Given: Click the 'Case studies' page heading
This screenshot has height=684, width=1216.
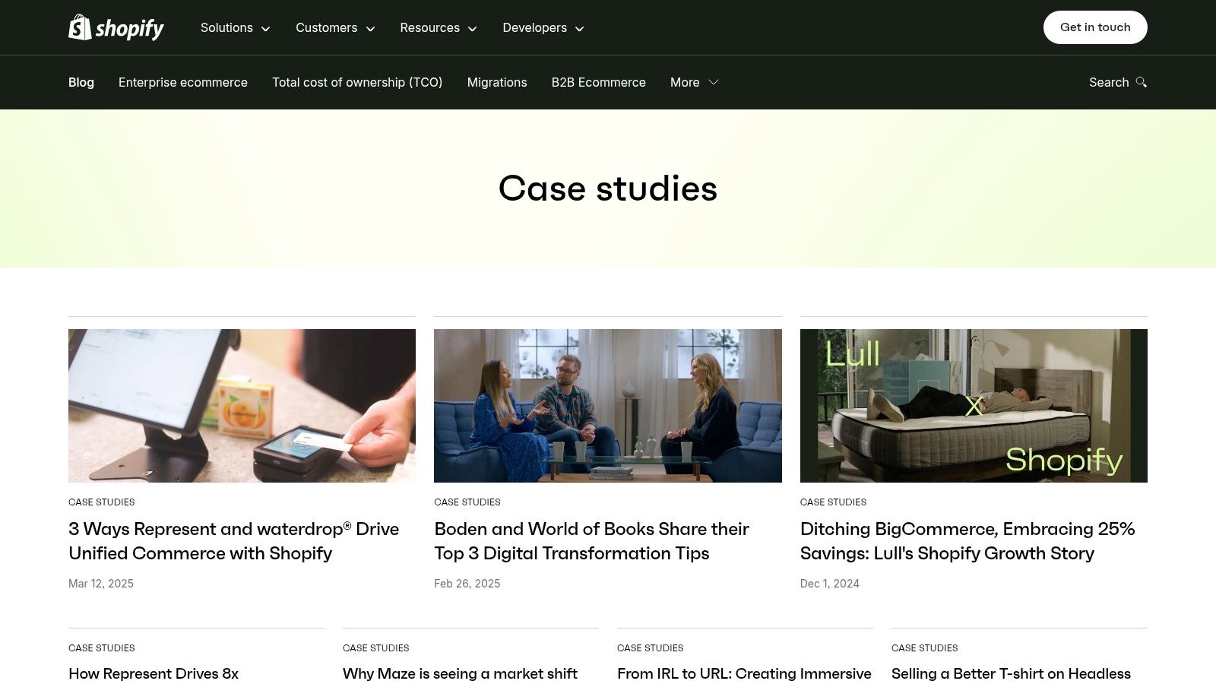Looking at the screenshot, I should pos(608,188).
